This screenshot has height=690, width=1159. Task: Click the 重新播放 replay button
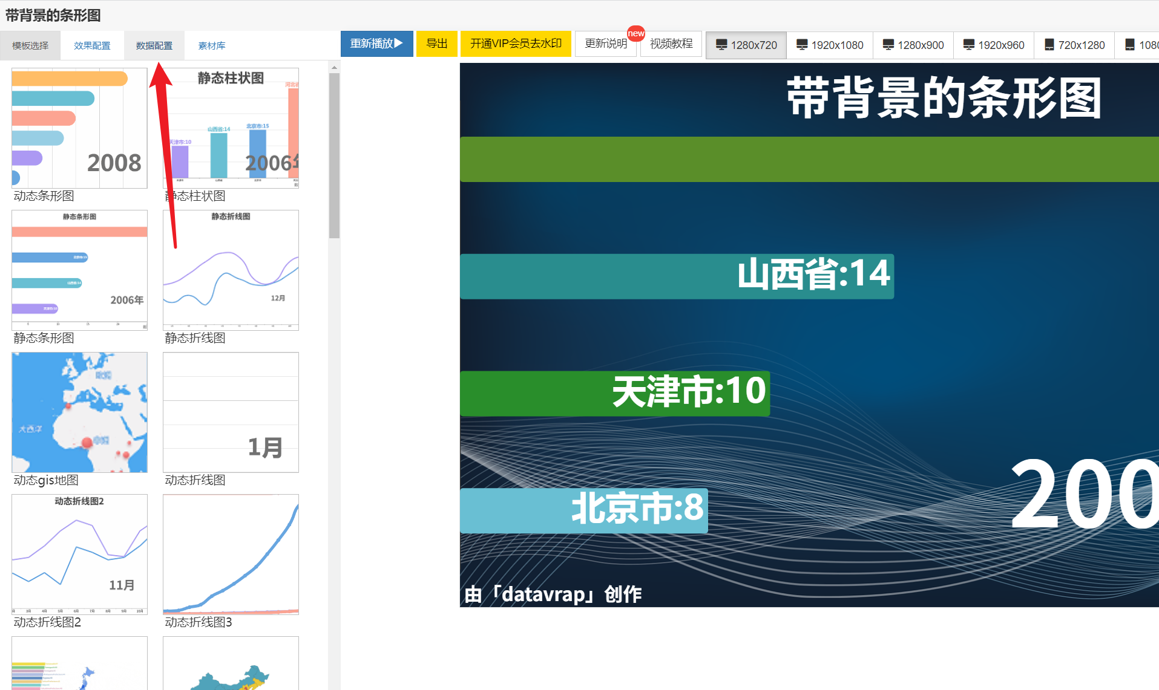[x=376, y=44]
